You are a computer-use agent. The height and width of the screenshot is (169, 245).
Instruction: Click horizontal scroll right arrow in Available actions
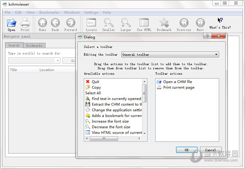pos(139,138)
